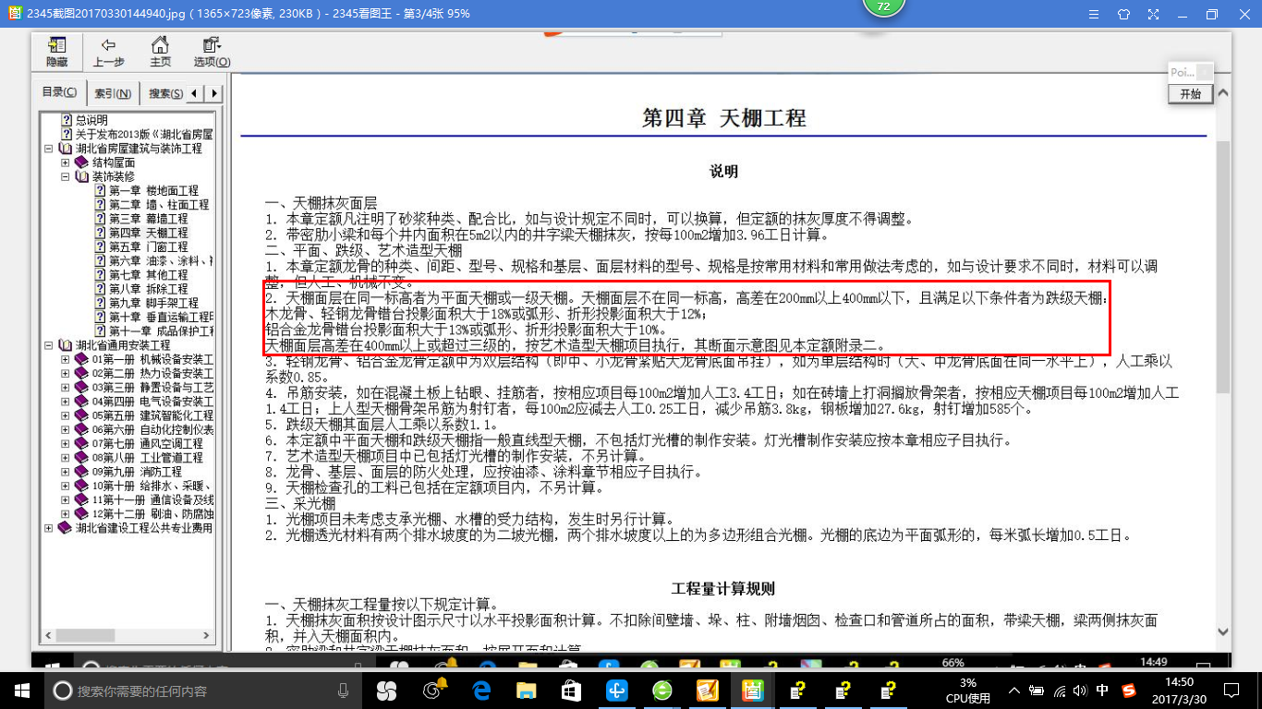Switch to the 搜索(S) tab
The width and height of the screenshot is (1262, 709).
165,93
